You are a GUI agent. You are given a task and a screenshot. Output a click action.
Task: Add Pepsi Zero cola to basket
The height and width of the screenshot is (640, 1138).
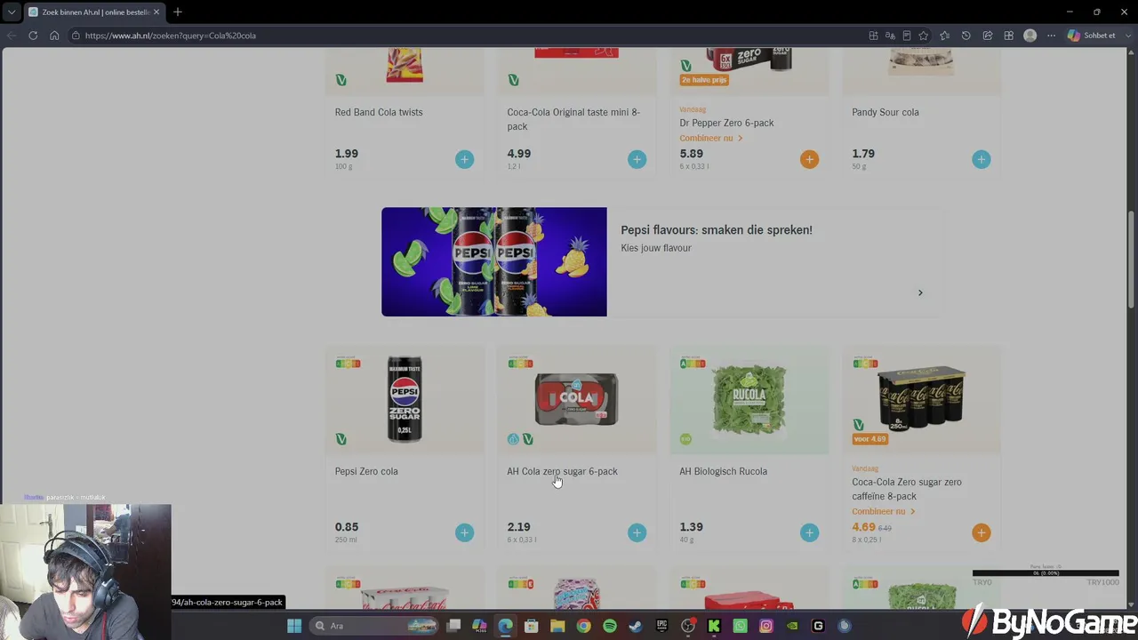click(x=464, y=532)
